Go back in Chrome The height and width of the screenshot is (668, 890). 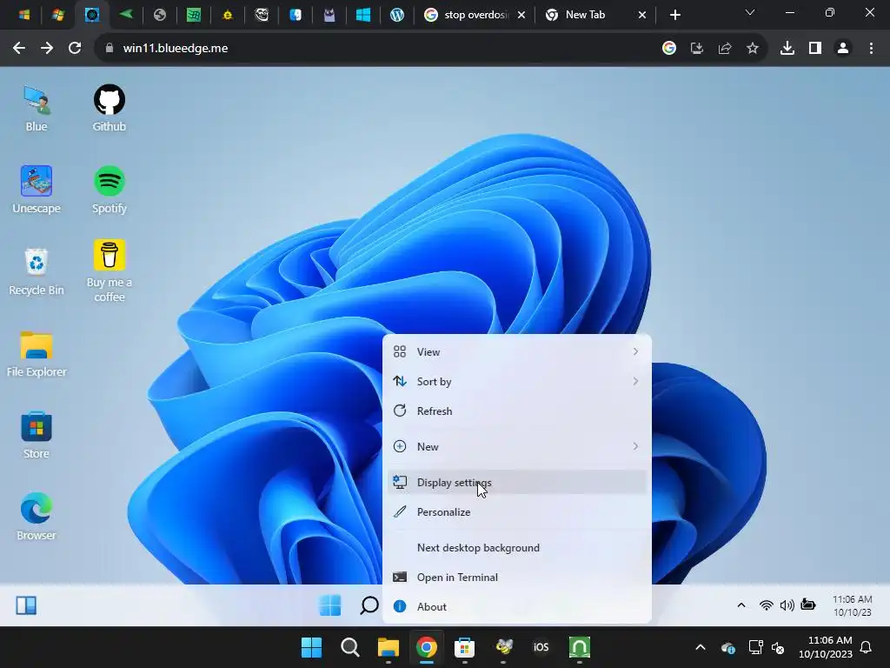coord(19,49)
